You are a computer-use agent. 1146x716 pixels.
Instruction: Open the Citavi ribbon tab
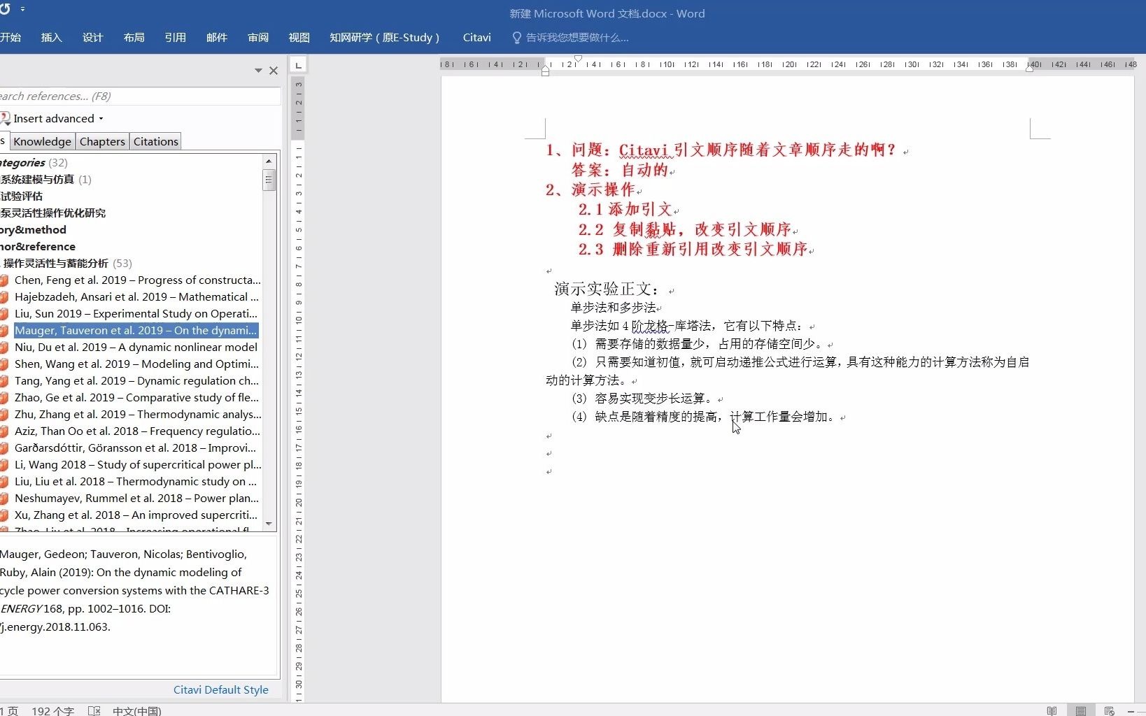point(477,38)
